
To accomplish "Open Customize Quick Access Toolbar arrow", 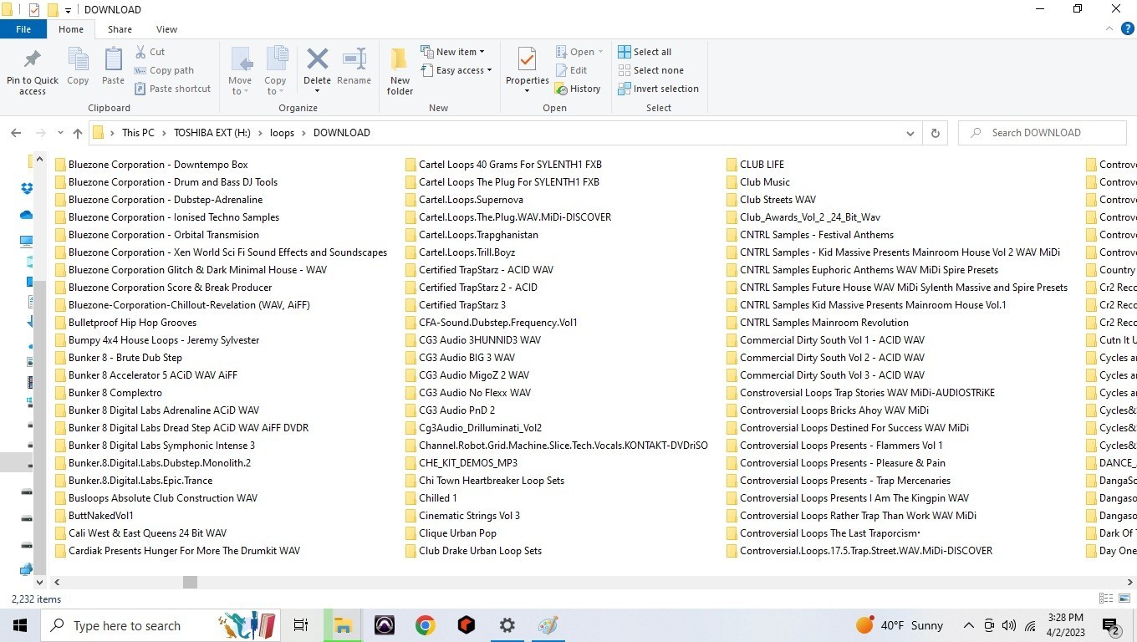I will pyautogui.click(x=68, y=10).
